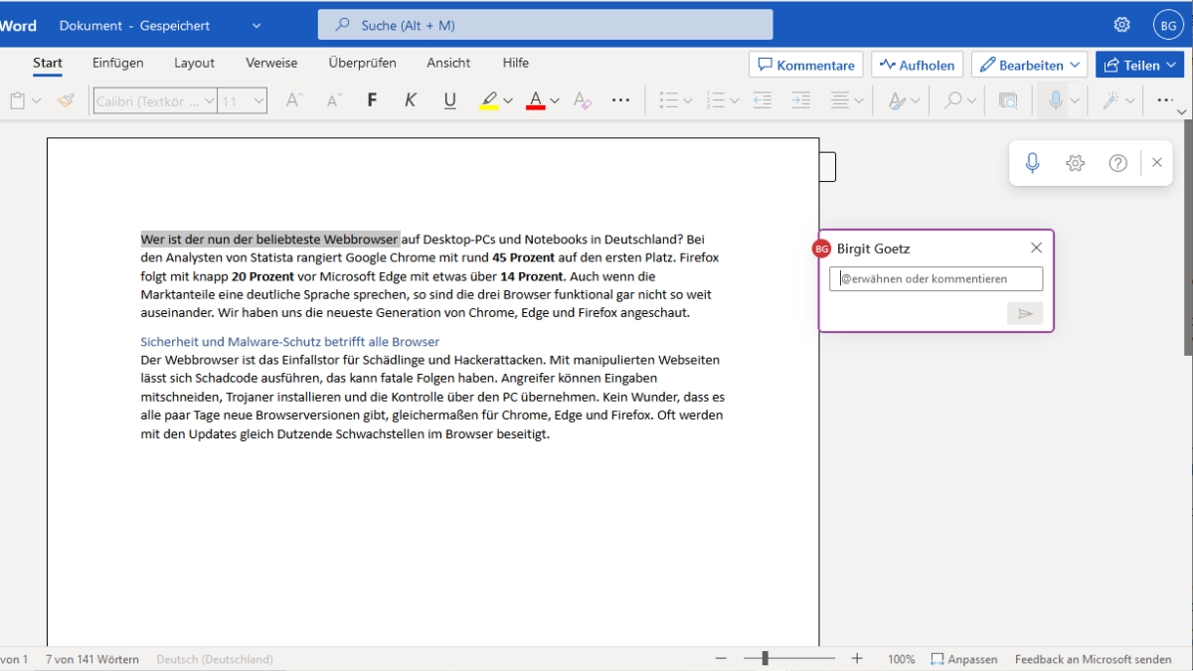
Task: Clear formatting with the eraser A icon
Action: [x=584, y=100]
